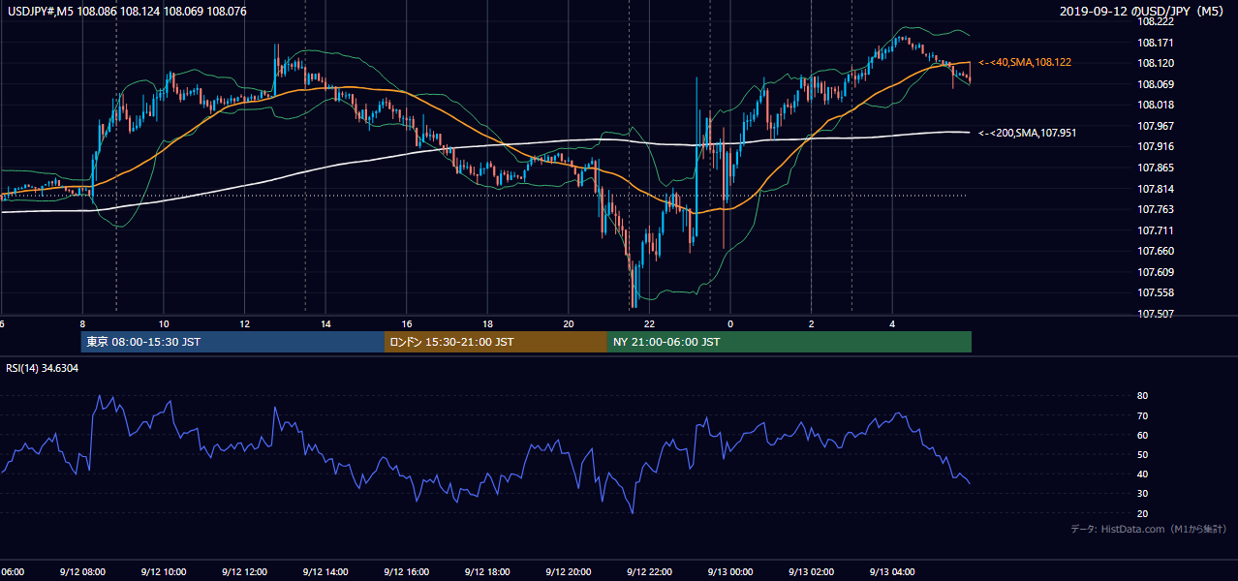Click the 9/13 02:00 date axis label
1238x581 pixels.
(812, 571)
